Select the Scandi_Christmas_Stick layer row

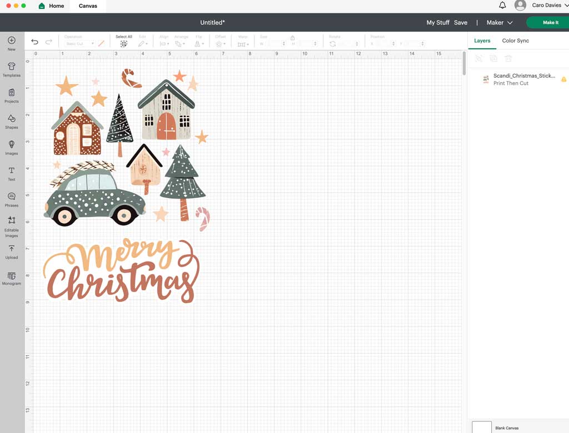pyautogui.click(x=518, y=79)
